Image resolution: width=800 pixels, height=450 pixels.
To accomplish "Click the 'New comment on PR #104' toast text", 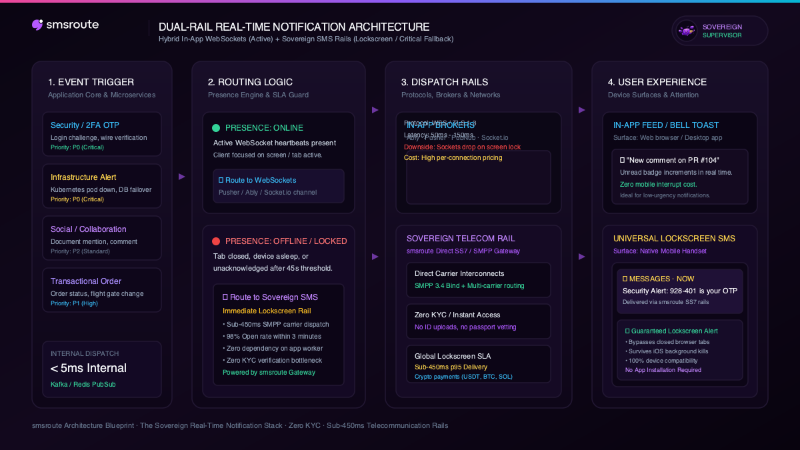I will tap(673, 160).
